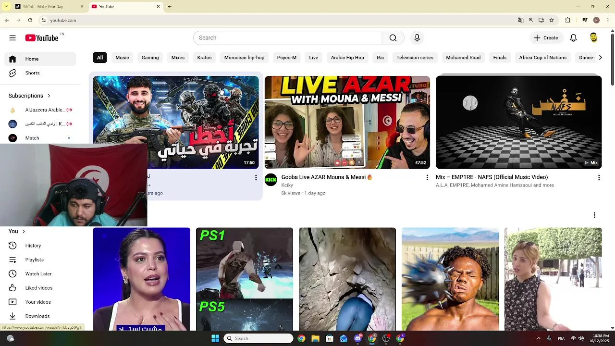Select the Arabic Hip Hop chip
This screenshot has height=346, width=615.
[x=347, y=58]
